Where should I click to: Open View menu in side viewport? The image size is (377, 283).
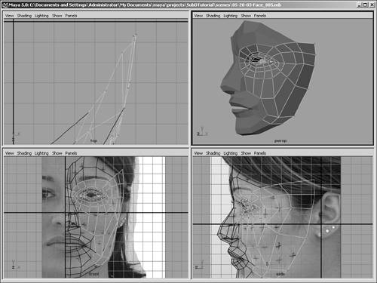click(x=198, y=153)
